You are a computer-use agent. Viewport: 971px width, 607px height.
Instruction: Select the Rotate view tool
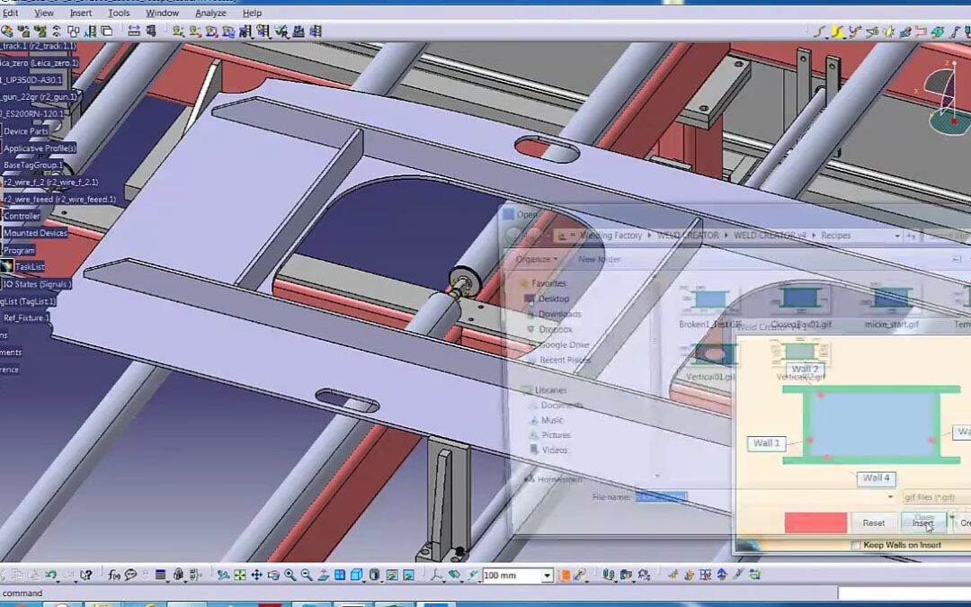point(273,576)
